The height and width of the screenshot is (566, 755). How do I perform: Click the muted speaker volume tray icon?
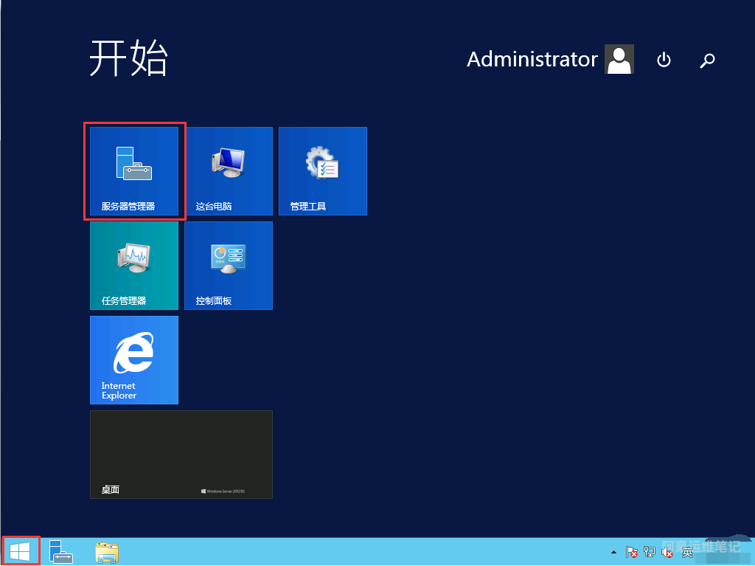tap(667, 552)
